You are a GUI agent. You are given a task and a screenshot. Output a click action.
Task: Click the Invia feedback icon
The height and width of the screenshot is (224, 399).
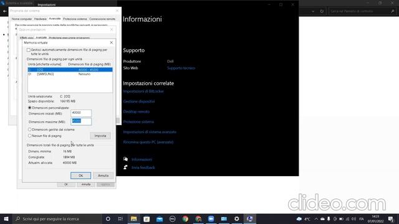(125, 167)
